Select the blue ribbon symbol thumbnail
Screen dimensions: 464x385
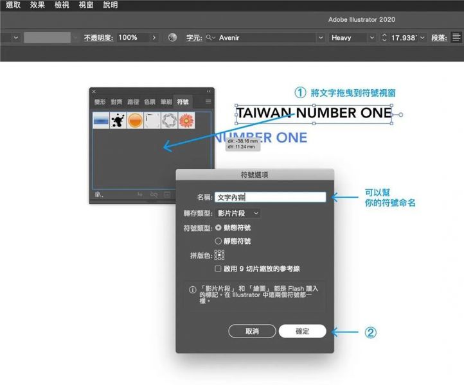pos(101,120)
